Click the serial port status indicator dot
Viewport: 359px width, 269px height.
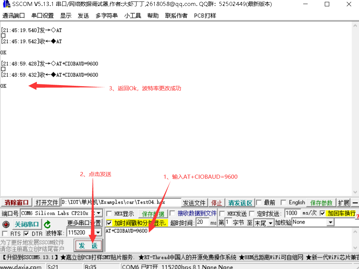pyautogui.click(x=6, y=224)
